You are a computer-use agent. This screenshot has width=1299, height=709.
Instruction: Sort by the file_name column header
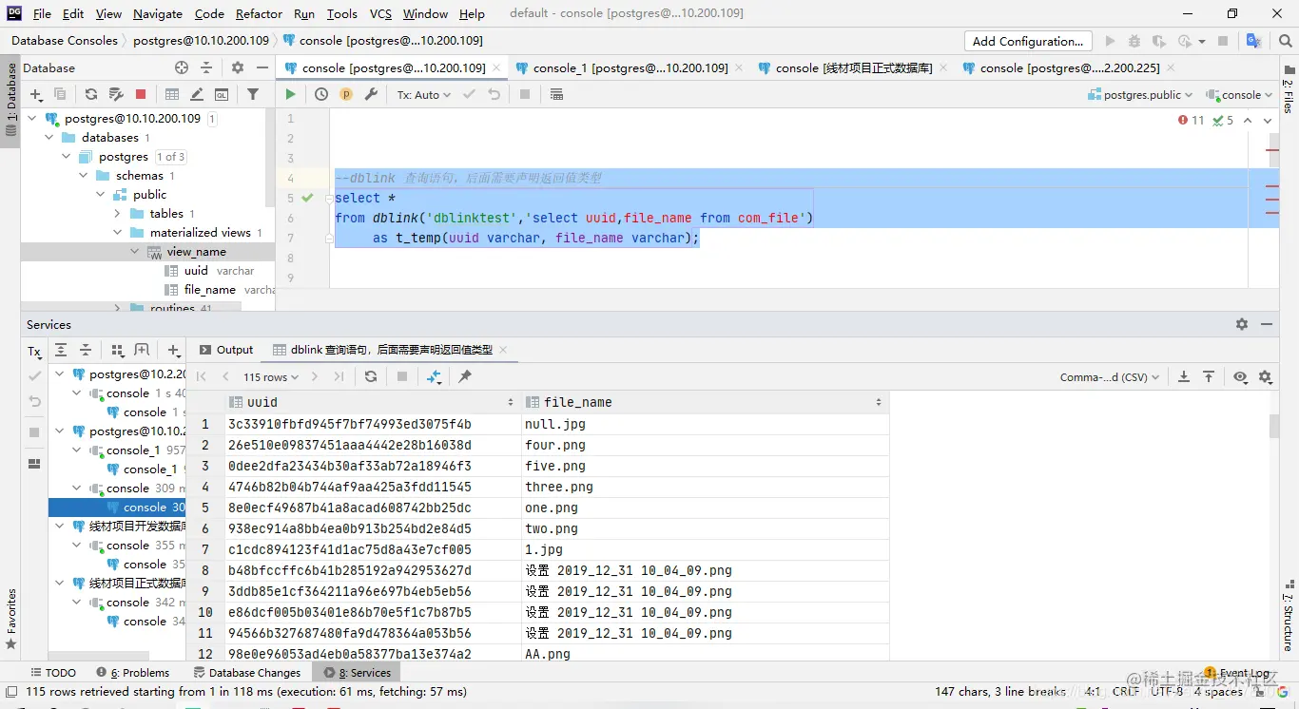pyautogui.click(x=704, y=402)
